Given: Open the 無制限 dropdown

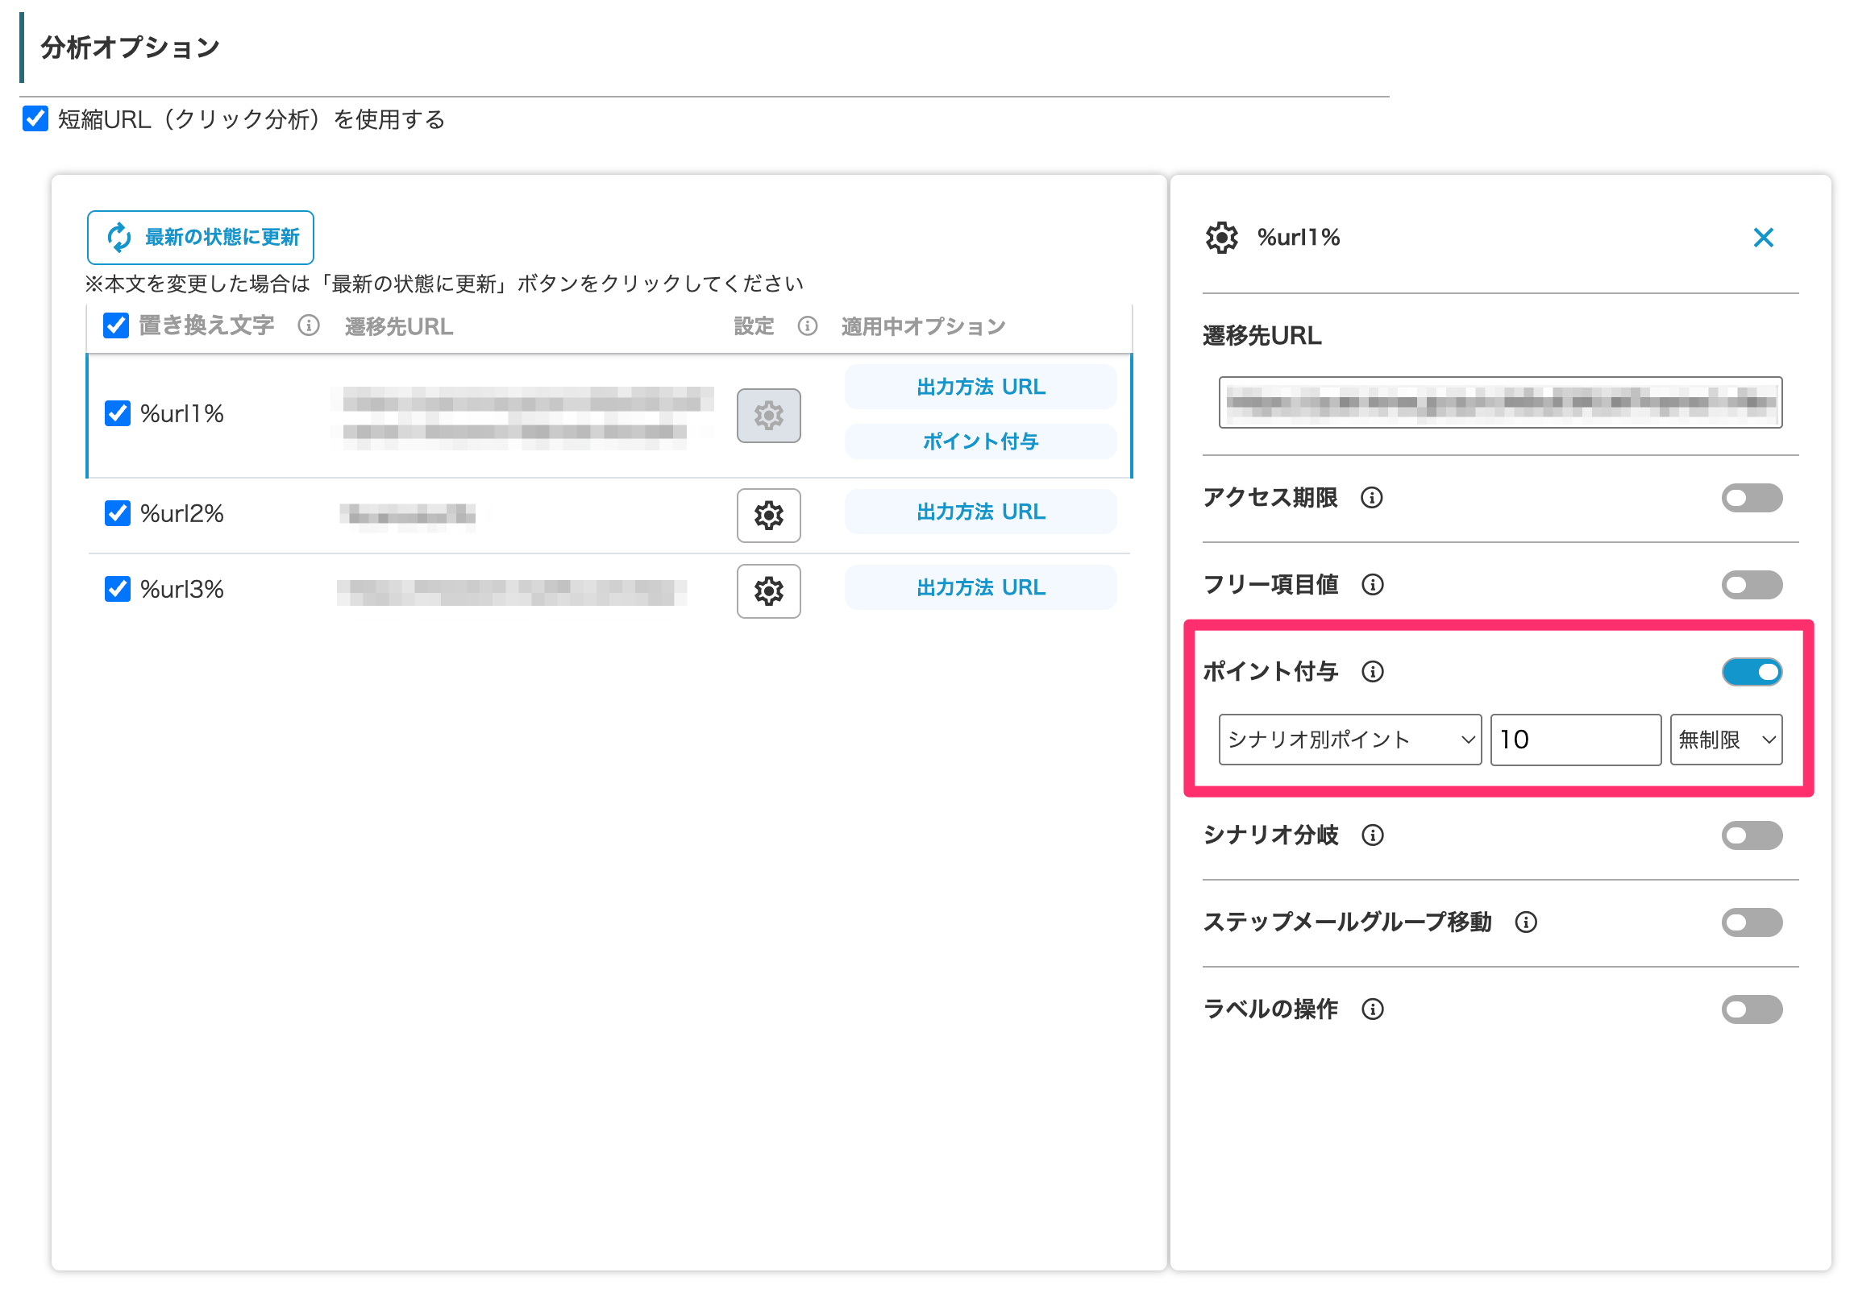Looking at the screenshot, I should (1726, 740).
